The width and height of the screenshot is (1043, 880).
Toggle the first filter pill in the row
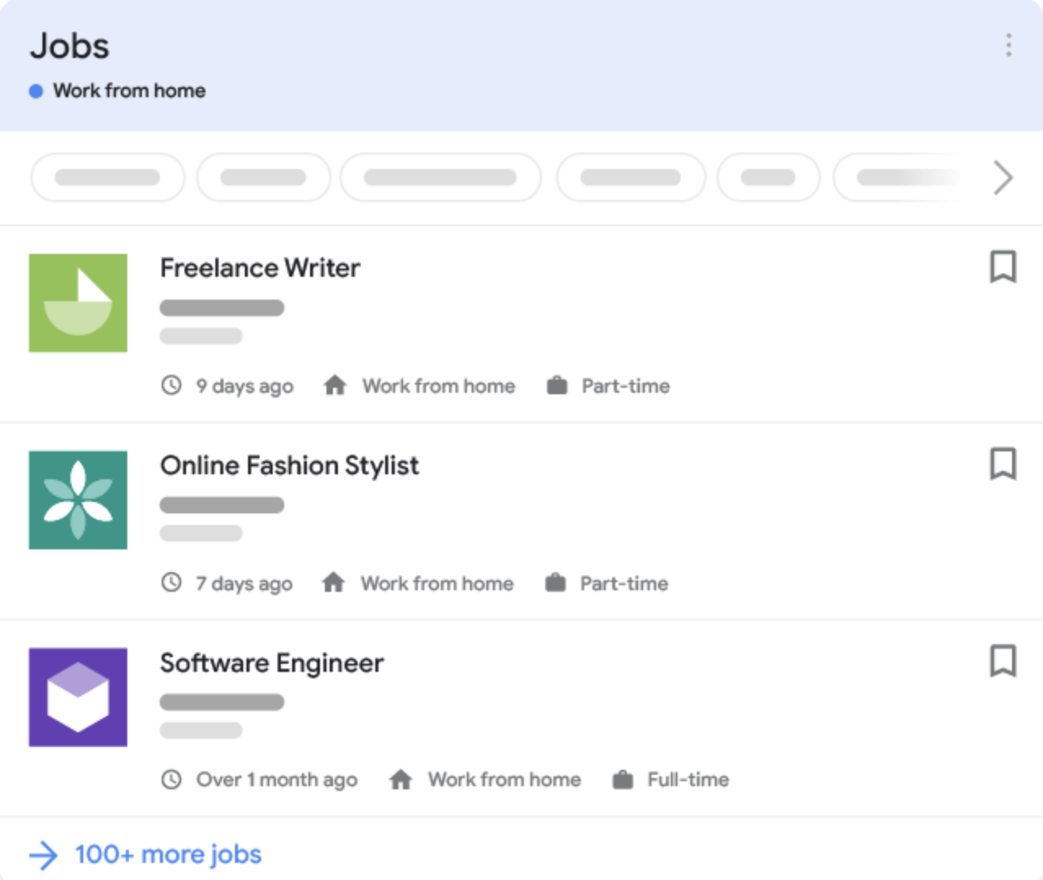pos(107,177)
